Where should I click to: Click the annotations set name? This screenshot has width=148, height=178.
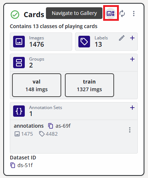pos(29,126)
